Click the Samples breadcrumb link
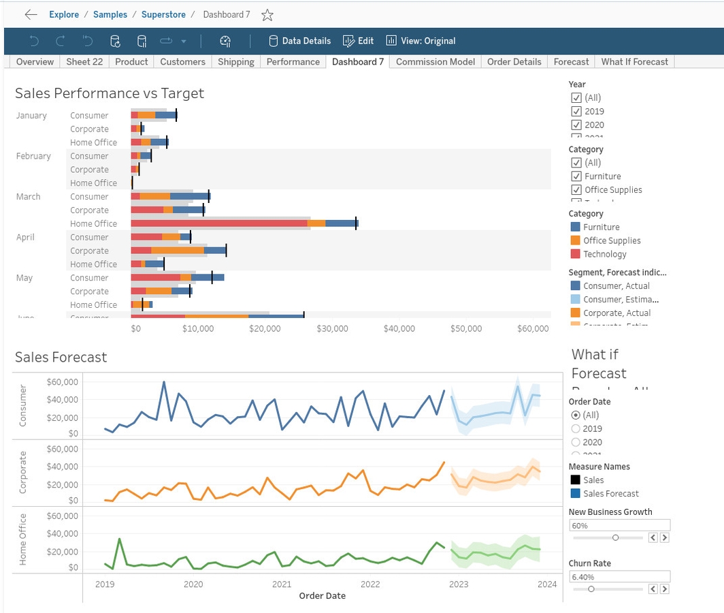724x613 pixels. click(x=110, y=14)
